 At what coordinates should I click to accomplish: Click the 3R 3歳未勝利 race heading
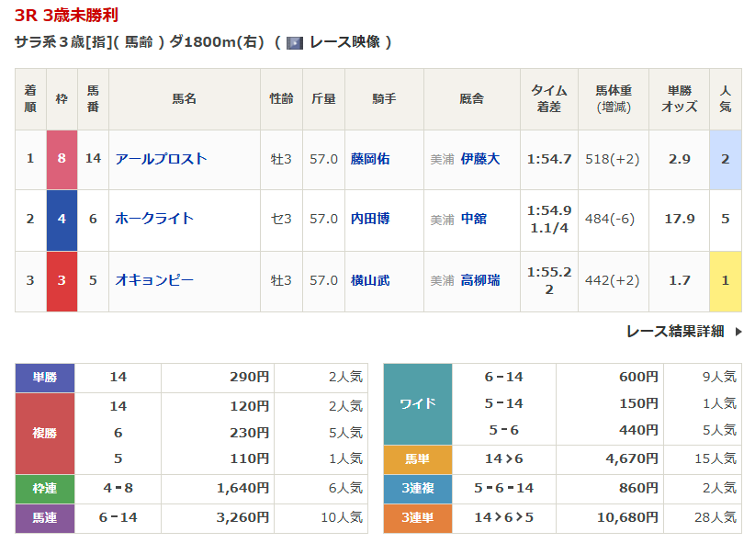tap(66, 16)
